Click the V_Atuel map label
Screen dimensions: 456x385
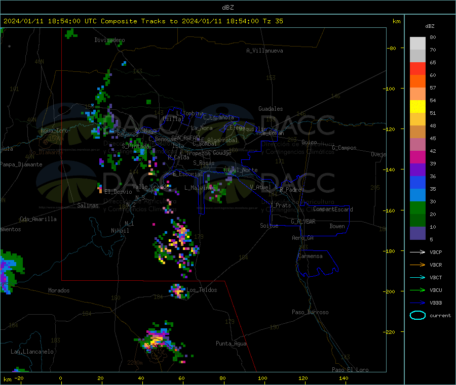[x=260, y=187]
